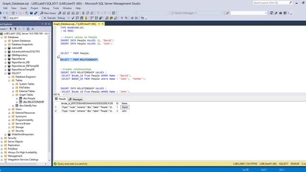Switch output to Results to Text
Image resolution: width=306 pixels, height=172 pixels.
(107, 18)
